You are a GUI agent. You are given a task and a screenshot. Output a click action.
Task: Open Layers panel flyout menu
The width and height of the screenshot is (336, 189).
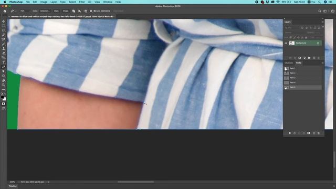click(322, 22)
